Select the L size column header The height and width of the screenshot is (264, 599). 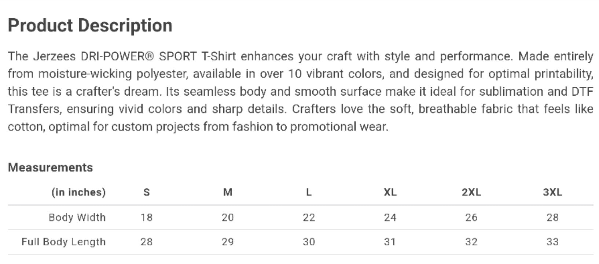tap(309, 192)
